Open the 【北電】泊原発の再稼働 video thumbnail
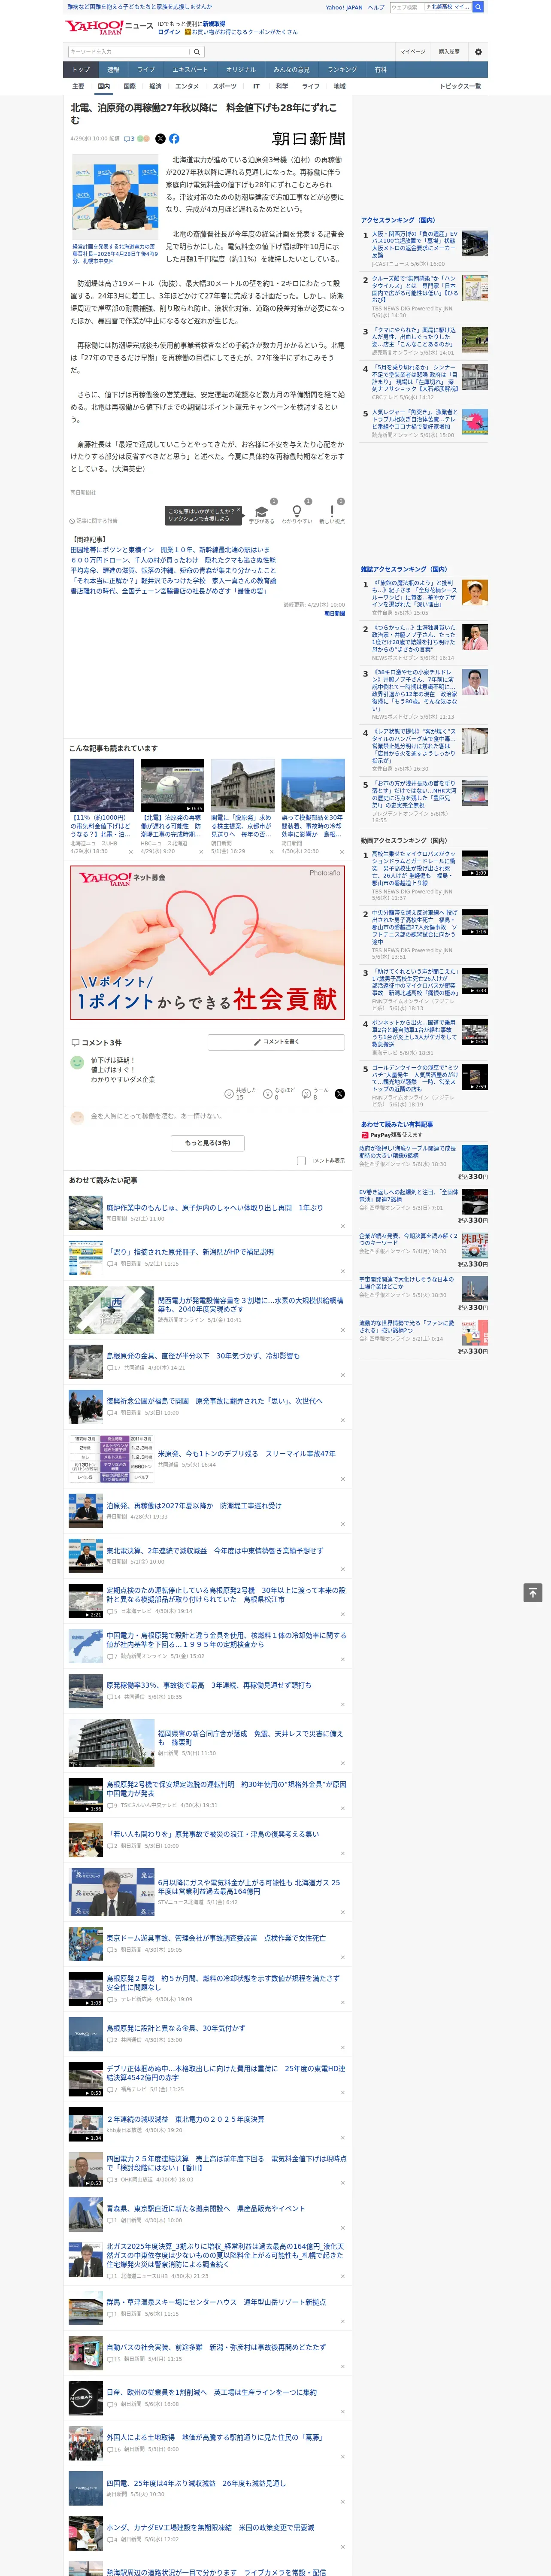Image resolution: width=551 pixels, height=2576 pixels. 172,785
